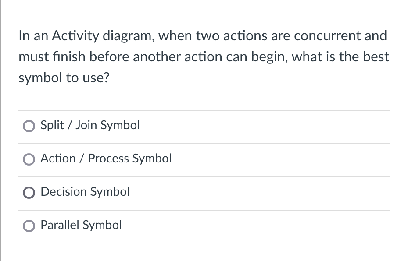The image size is (408, 261).
Task: Click the question text about Activity diagrams
Action: pos(203,56)
